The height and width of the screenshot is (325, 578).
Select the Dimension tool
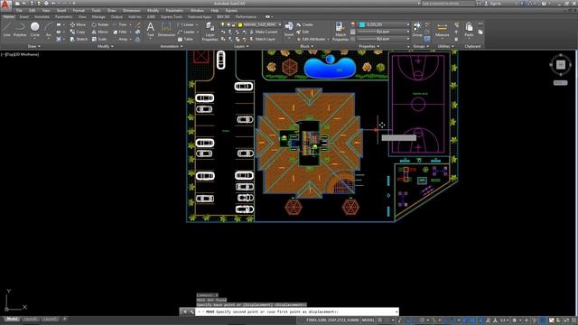(x=166, y=30)
